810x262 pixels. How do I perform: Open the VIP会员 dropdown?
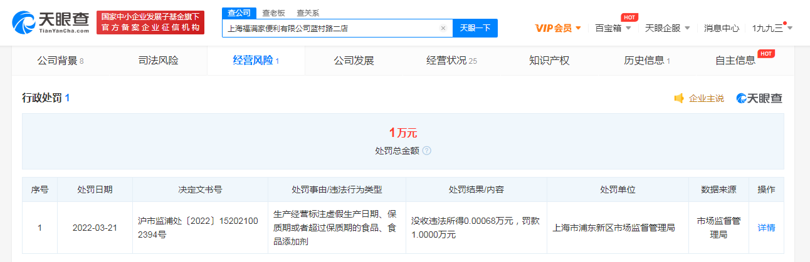558,28
